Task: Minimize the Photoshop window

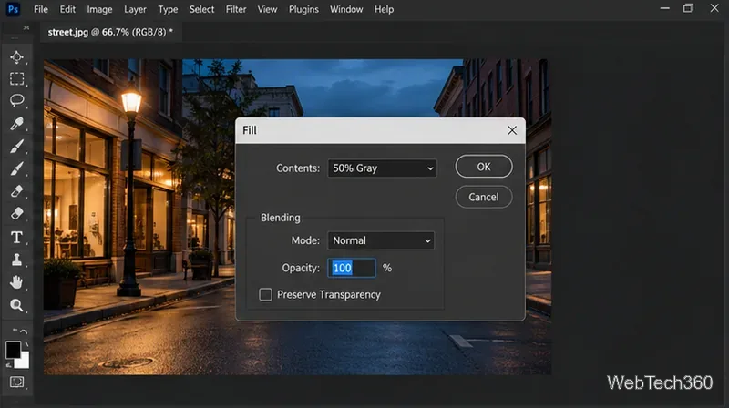Action: click(x=665, y=8)
